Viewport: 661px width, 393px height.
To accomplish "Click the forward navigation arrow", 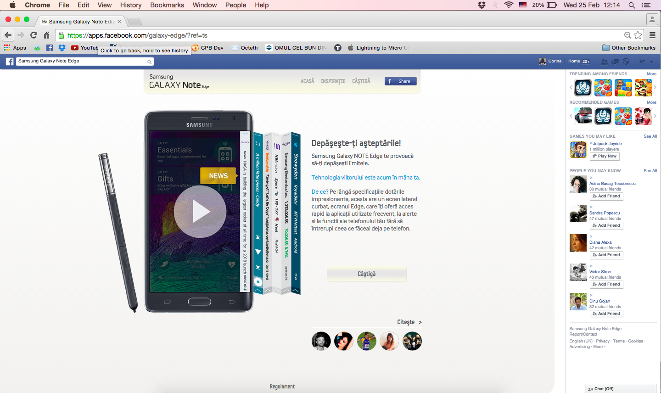I will pyautogui.click(x=21, y=35).
